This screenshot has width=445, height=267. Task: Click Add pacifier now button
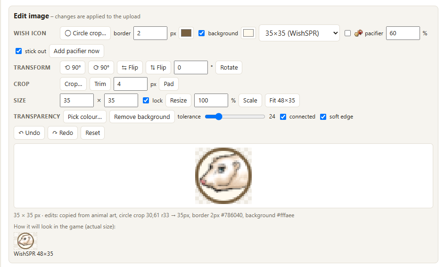[x=77, y=51]
